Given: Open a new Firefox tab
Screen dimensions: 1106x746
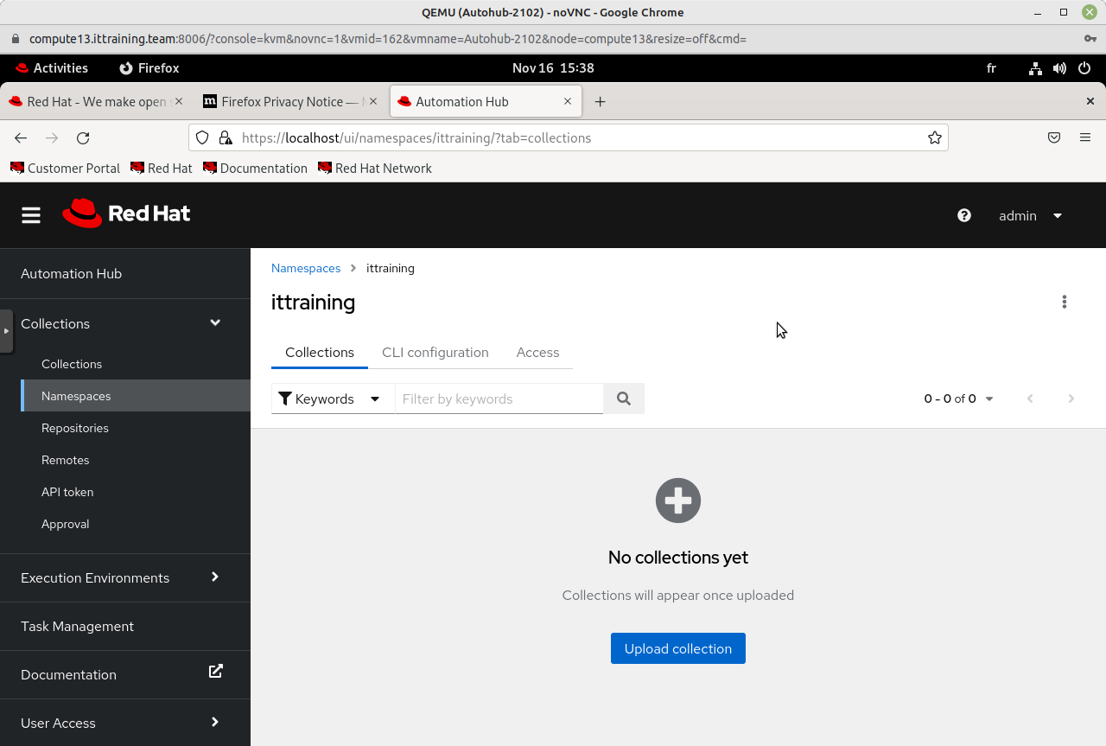Looking at the screenshot, I should pos(600,101).
